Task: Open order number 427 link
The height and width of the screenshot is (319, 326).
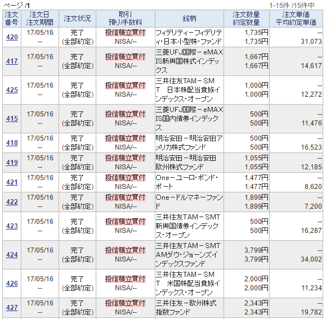Action: pos(12,308)
